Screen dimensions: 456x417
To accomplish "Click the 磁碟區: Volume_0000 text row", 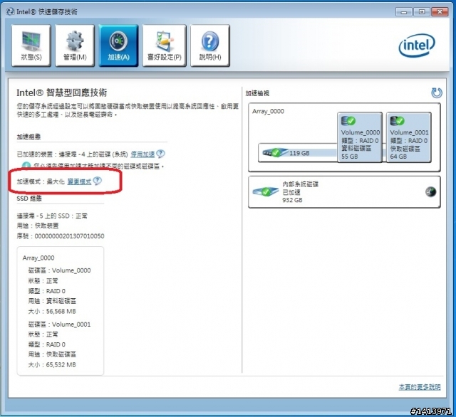I will 59,270.
